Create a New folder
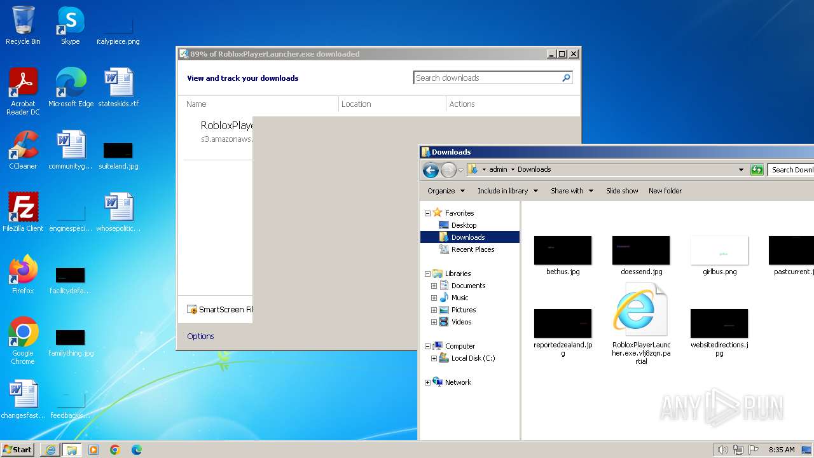814x458 pixels. point(665,191)
